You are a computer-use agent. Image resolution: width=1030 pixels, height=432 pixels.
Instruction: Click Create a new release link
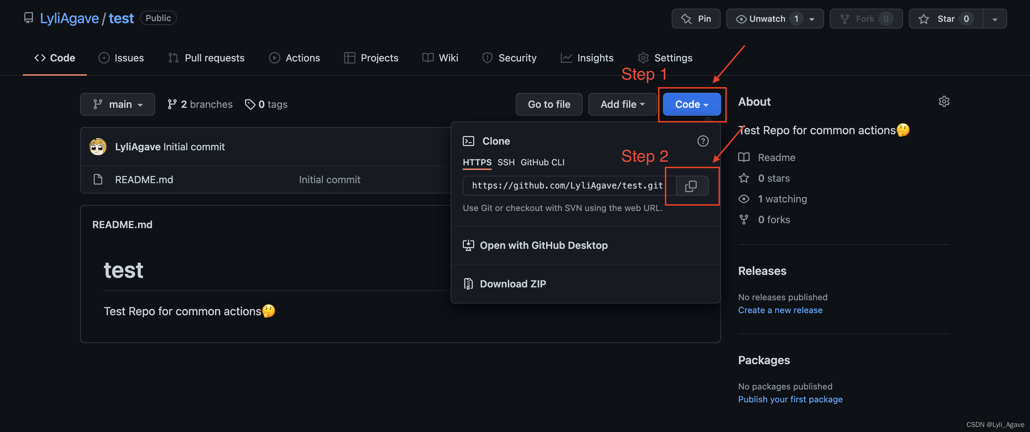click(780, 310)
